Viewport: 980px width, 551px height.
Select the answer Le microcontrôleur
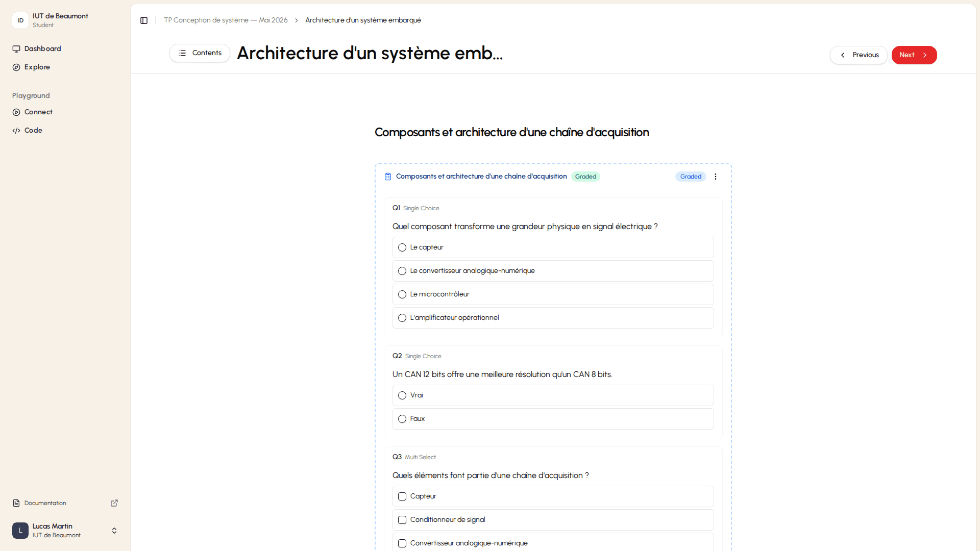pos(553,294)
